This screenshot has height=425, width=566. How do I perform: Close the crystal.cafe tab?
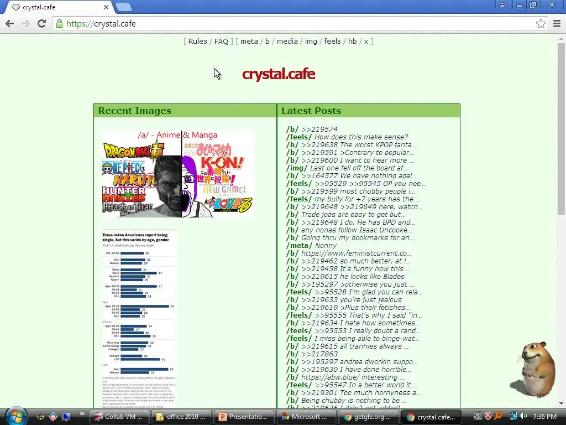[x=106, y=7]
